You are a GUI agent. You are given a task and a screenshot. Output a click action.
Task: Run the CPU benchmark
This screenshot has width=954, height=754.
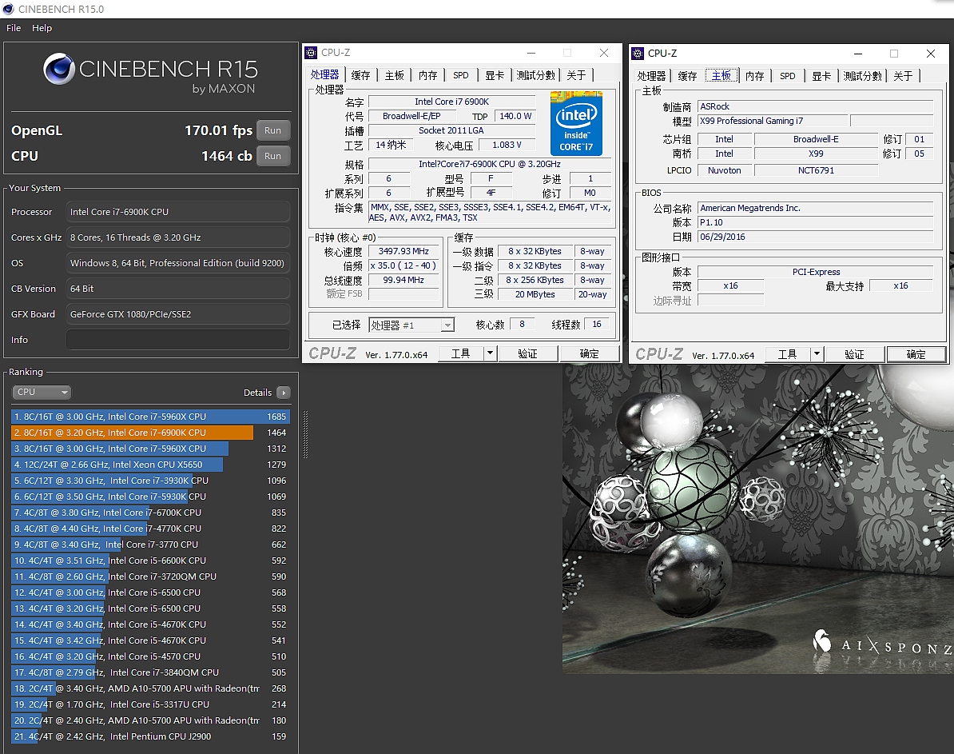(273, 156)
